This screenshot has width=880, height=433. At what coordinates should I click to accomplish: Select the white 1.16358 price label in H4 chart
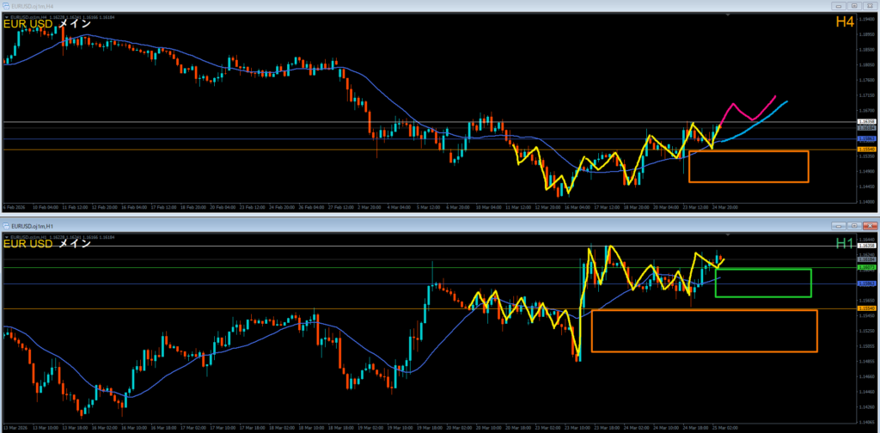(x=867, y=122)
